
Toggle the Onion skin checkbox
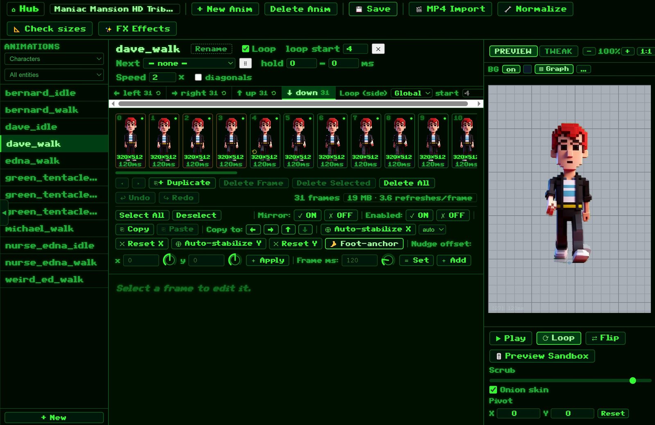pos(493,390)
